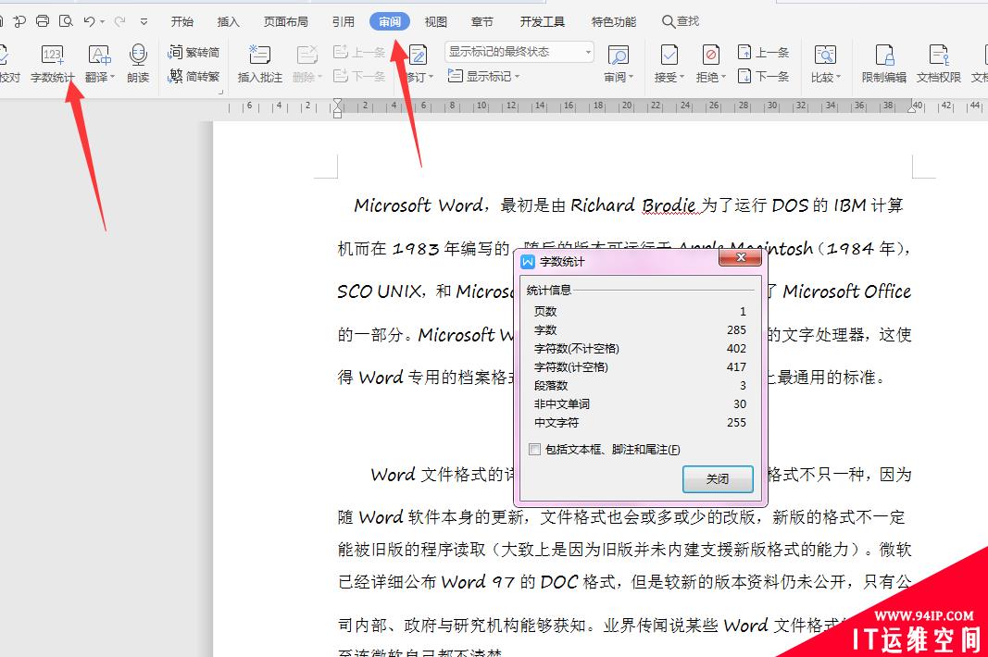Click the 段落数 row
This screenshot has width=988, height=657.
point(640,385)
